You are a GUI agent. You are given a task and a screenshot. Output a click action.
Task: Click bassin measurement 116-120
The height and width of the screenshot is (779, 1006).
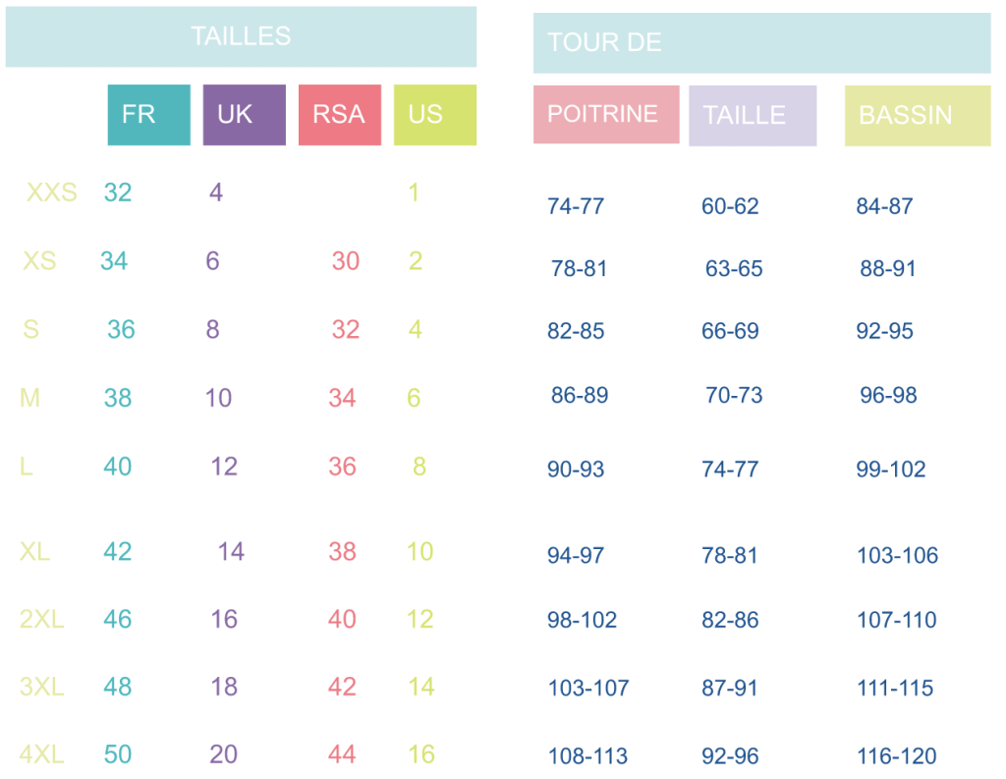(x=896, y=756)
